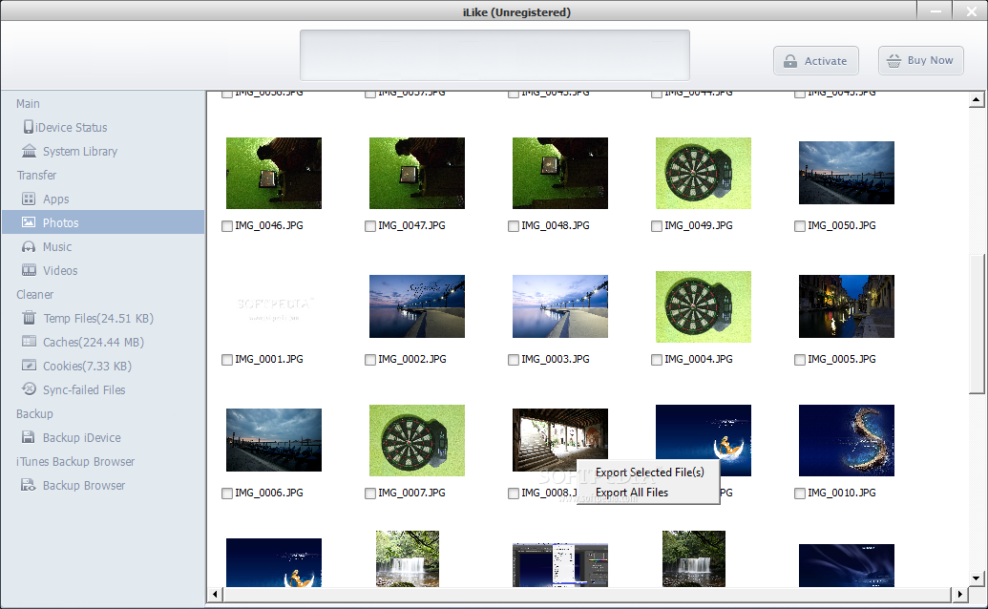Select the IMG_0005.JPG canal night thumbnail
The height and width of the screenshot is (609, 988).
pyautogui.click(x=846, y=306)
